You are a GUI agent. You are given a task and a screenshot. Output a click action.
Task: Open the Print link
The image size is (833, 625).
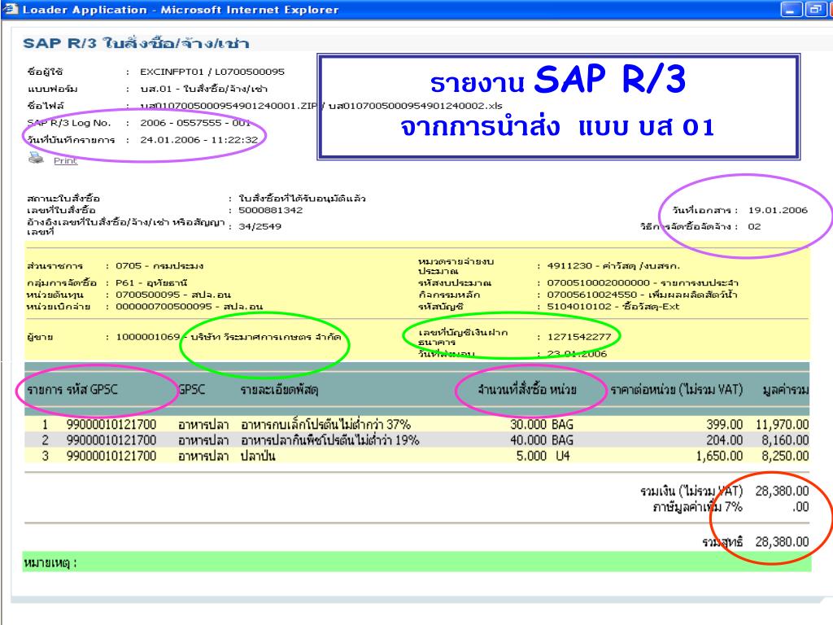(x=65, y=160)
